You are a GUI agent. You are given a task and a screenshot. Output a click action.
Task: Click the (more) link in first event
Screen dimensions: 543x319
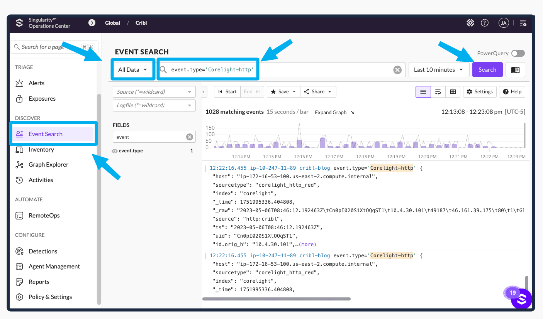pyautogui.click(x=307, y=244)
